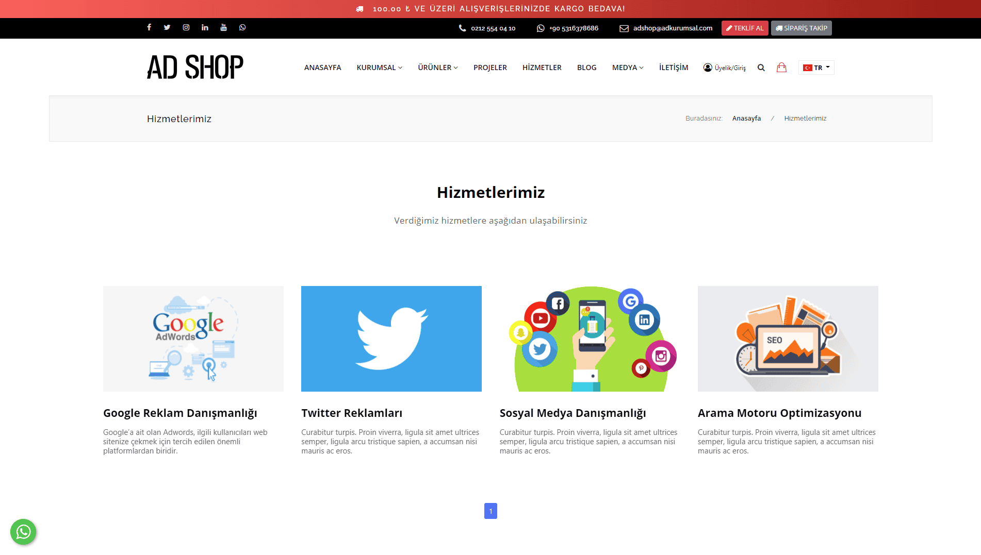The image size is (981, 555).
Task: Click phone number 0212 554 04 10
Action: 493,28
